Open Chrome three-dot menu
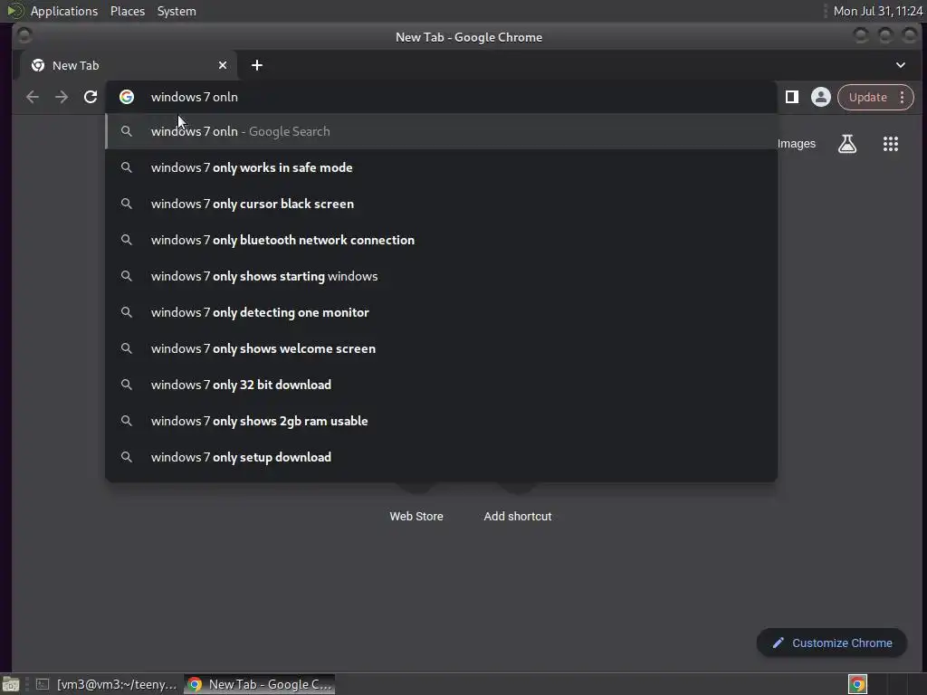This screenshot has width=927, height=695. (x=903, y=97)
